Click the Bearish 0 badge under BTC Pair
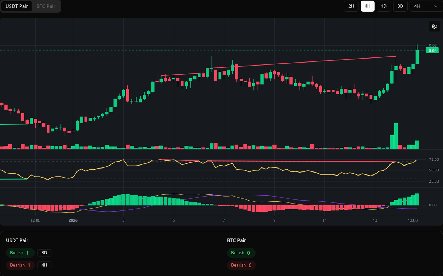Image resolution: width=443 pixels, height=276 pixels. click(x=241, y=265)
